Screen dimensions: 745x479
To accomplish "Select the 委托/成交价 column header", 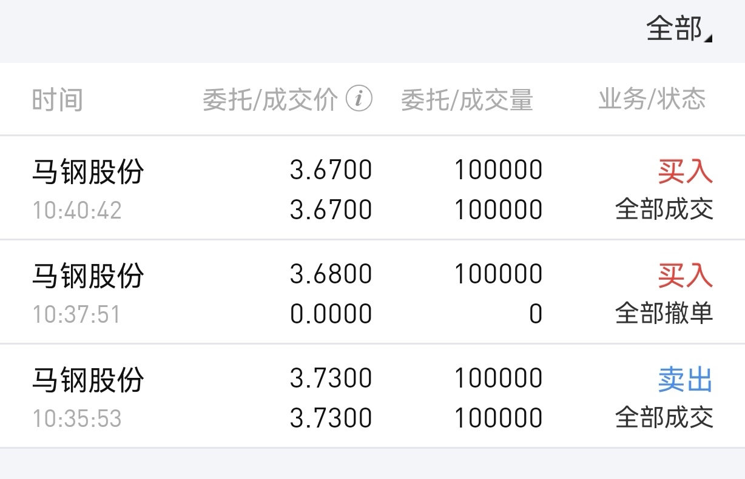I will coord(270,100).
